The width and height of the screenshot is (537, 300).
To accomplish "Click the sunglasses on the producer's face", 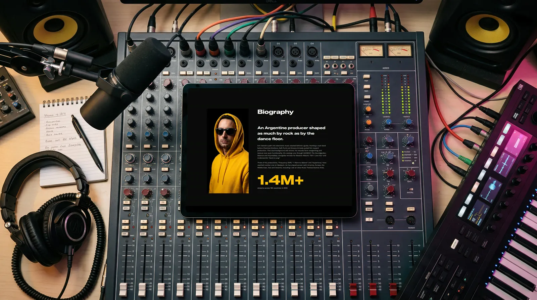I will point(226,131).
